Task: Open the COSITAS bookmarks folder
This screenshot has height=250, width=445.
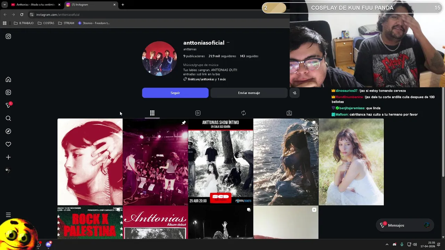Action: pyautogui.click(x=46, y=23)
